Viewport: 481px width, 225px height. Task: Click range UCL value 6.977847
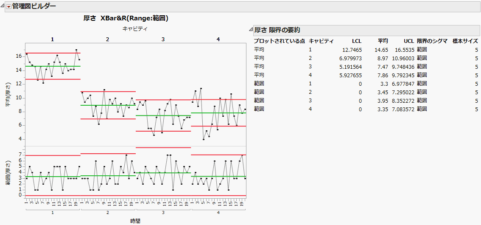(404, 84)
